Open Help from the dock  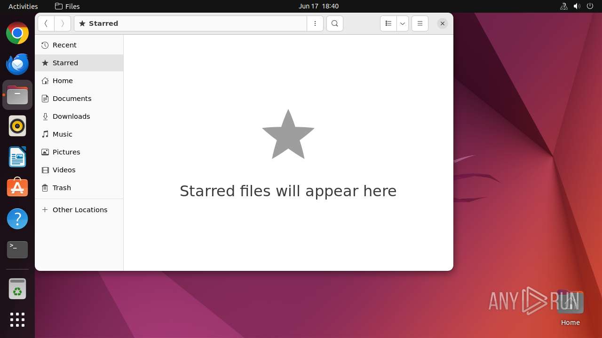point(17,219)
